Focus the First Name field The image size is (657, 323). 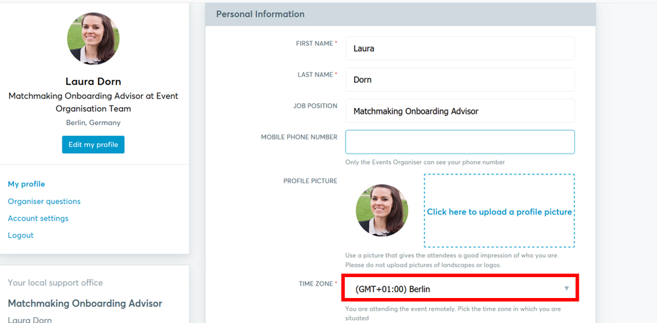coord(460,48)
